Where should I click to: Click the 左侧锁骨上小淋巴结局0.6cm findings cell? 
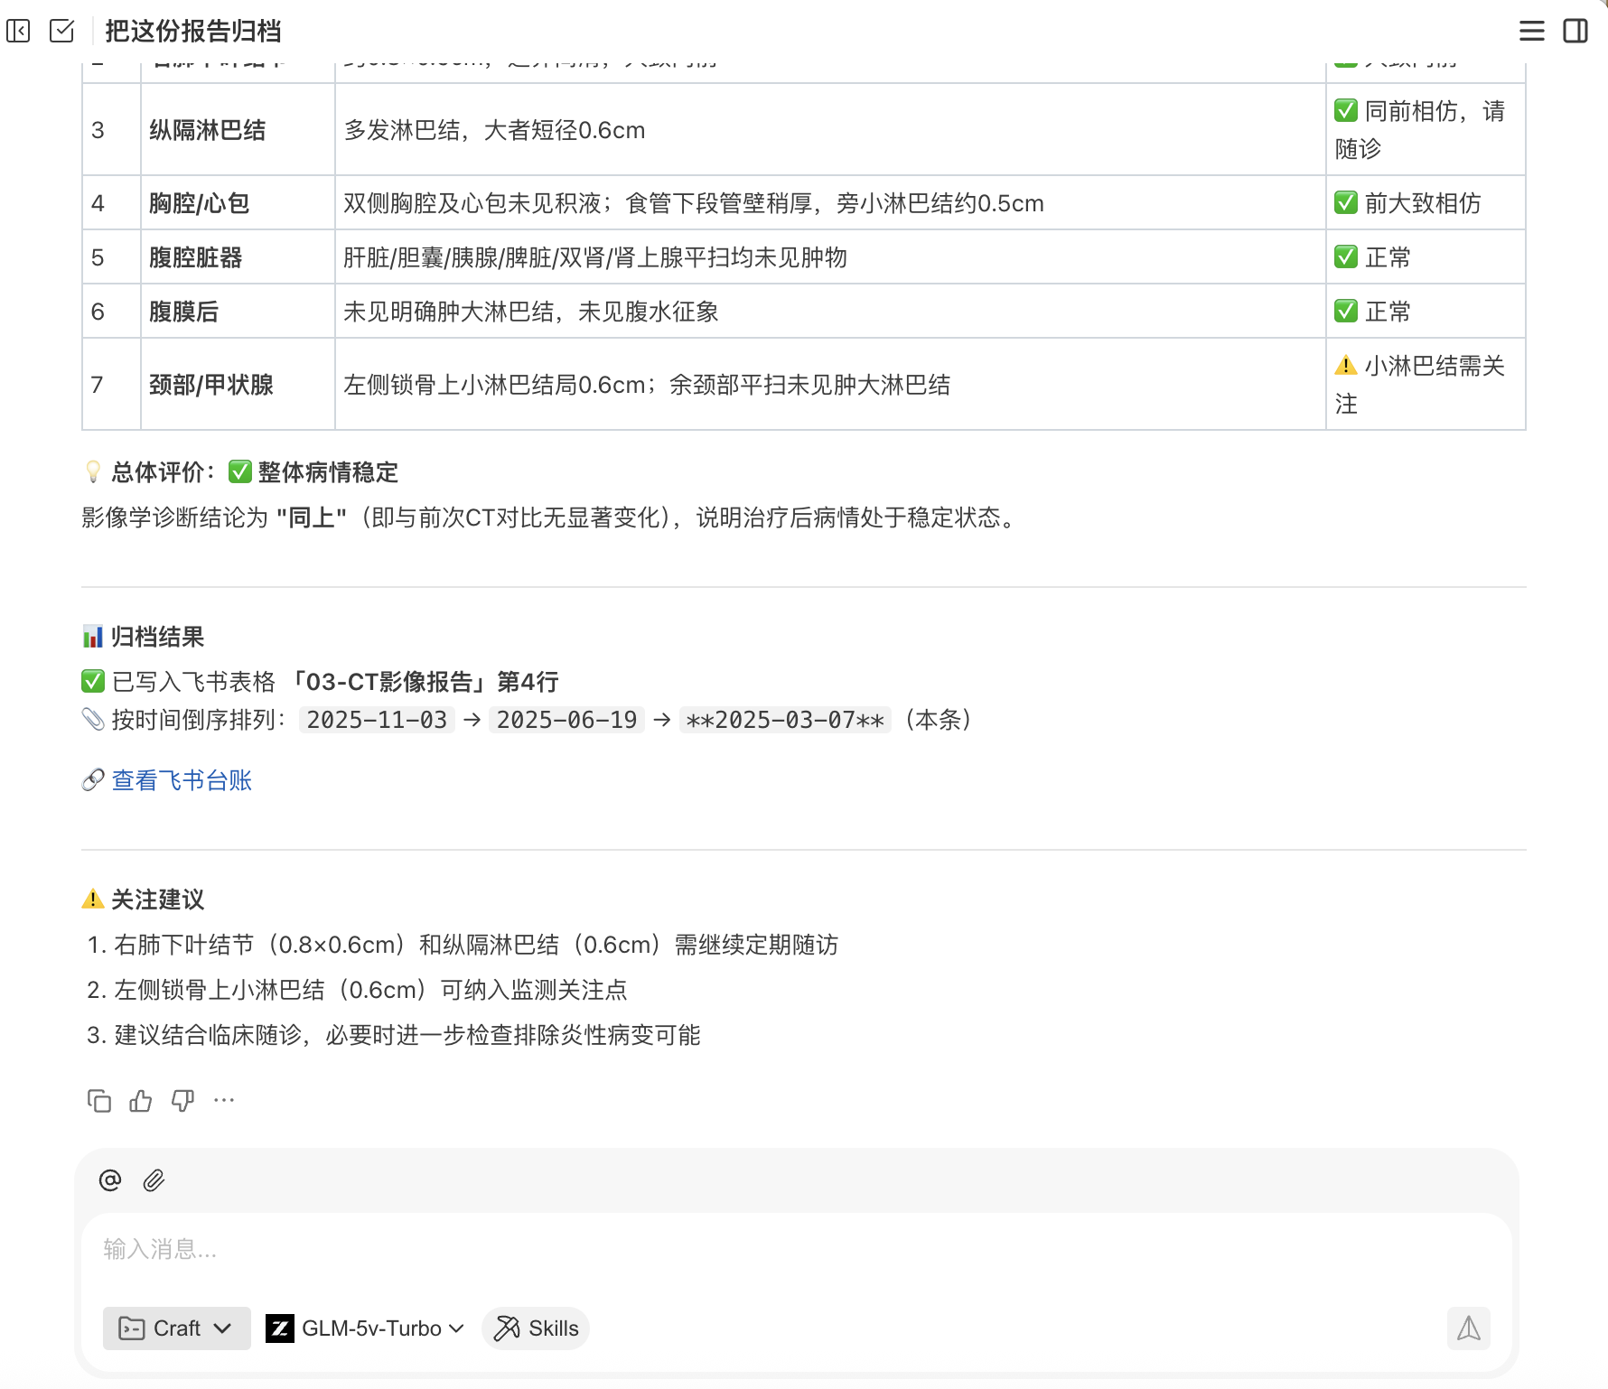(x=830, y=385)
